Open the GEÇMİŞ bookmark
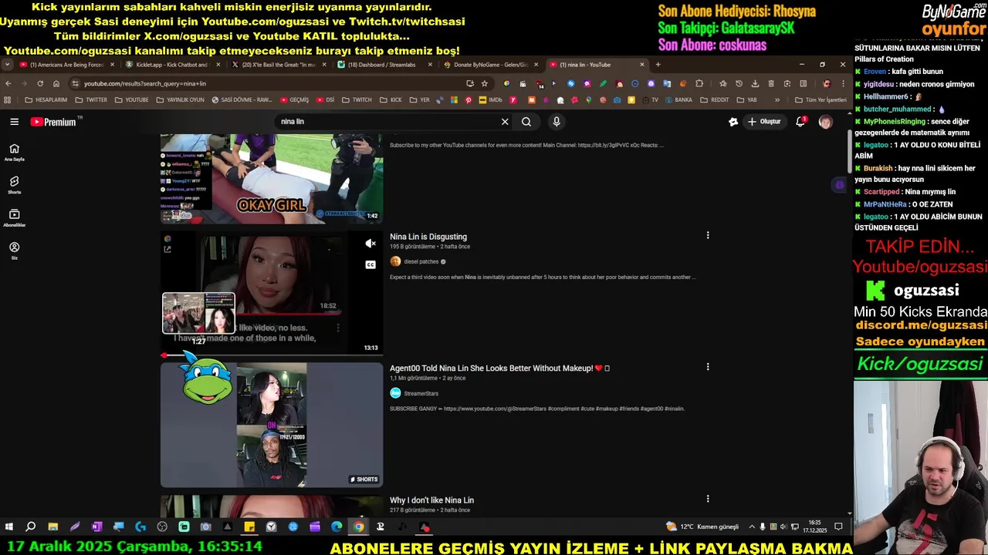Viewport: 988px width, 555px height. 294,99
